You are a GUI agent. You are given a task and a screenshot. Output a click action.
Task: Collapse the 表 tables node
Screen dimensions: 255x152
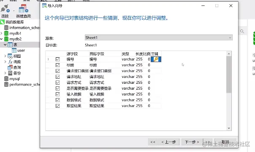(5, 45)
